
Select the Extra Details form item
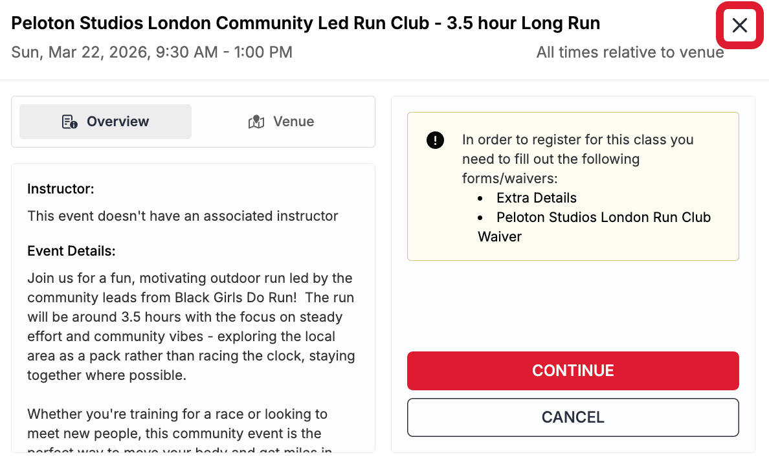pos(536,197)
